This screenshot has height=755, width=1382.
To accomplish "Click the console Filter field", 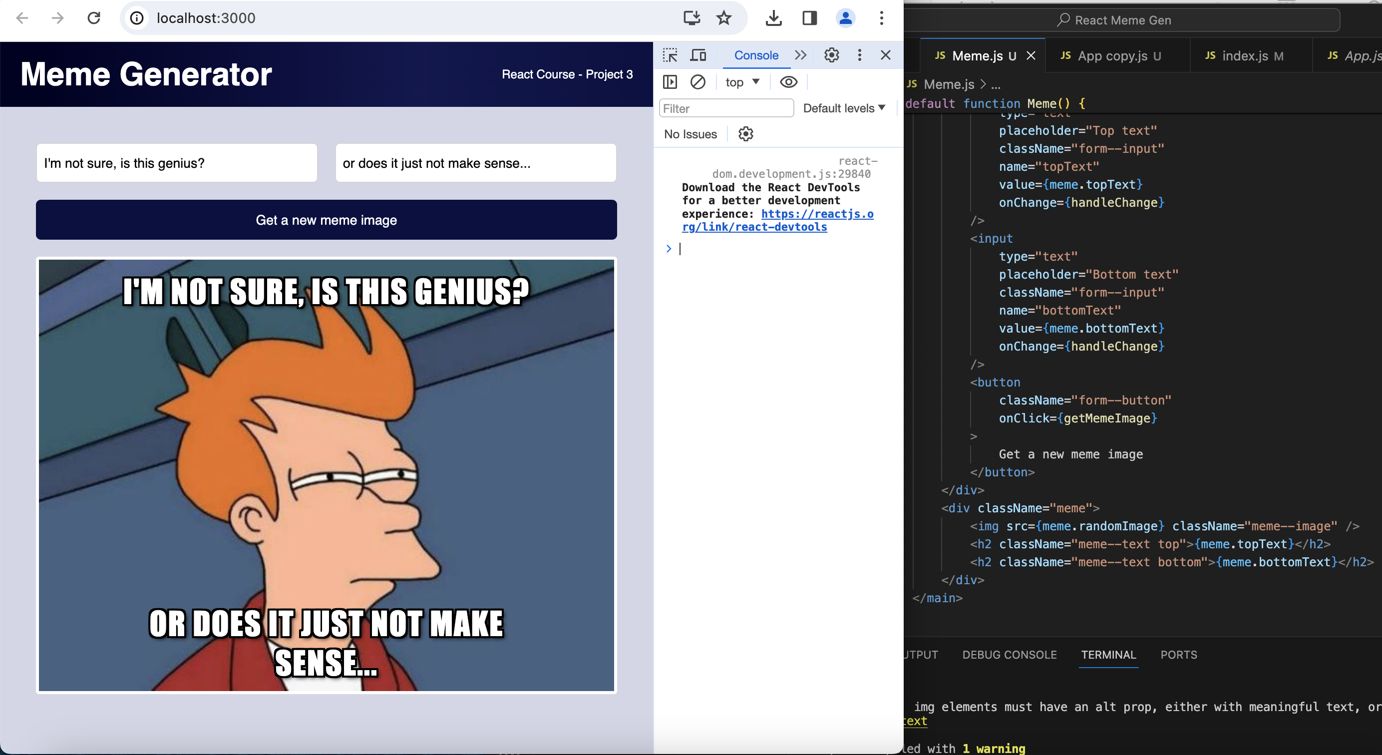I will point(726,108).
